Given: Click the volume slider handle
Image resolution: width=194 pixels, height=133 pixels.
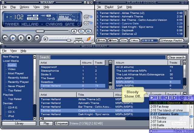Looking at the screenshot, I should click(69, 40).
